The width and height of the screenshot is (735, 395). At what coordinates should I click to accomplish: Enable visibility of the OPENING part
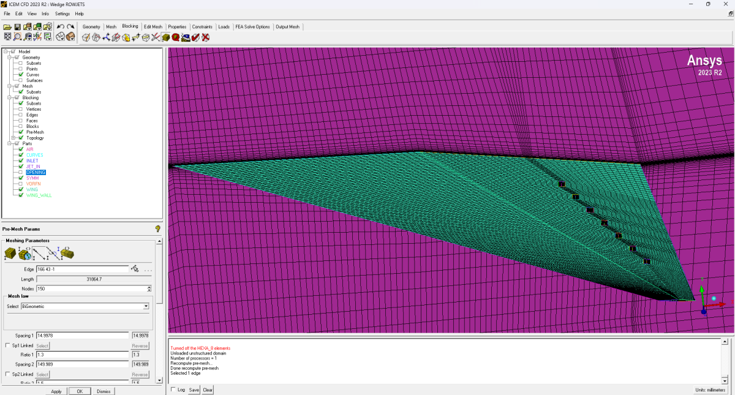point(20,173)
